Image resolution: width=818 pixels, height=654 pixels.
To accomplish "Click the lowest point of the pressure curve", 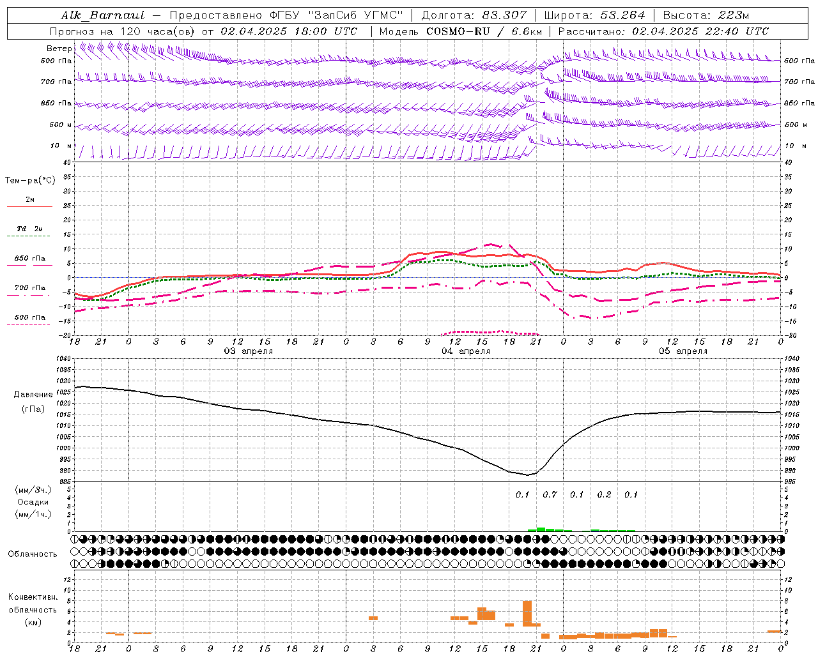I will click(529, 475).
